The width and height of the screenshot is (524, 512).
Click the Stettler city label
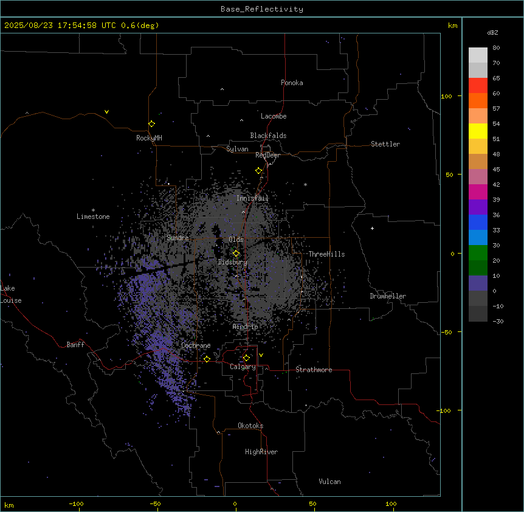385,144
